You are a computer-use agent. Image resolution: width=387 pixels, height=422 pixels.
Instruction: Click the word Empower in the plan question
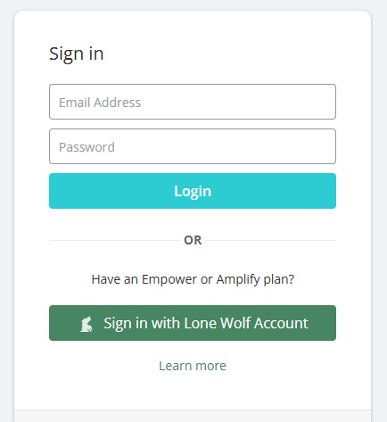(169, 280)
